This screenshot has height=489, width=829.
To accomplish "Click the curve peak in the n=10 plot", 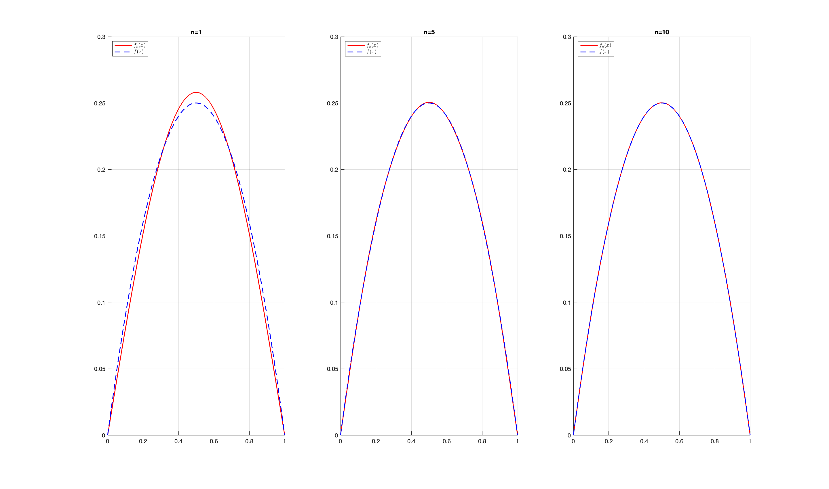I will 661,103.
